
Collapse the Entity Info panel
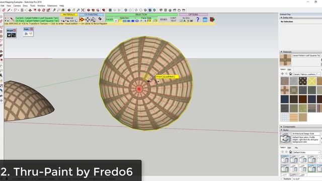[x=281, y=18]
